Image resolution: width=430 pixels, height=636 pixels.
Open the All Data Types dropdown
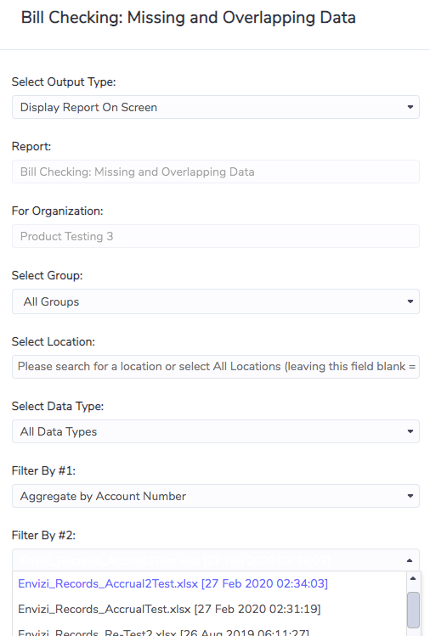(216, 431)
